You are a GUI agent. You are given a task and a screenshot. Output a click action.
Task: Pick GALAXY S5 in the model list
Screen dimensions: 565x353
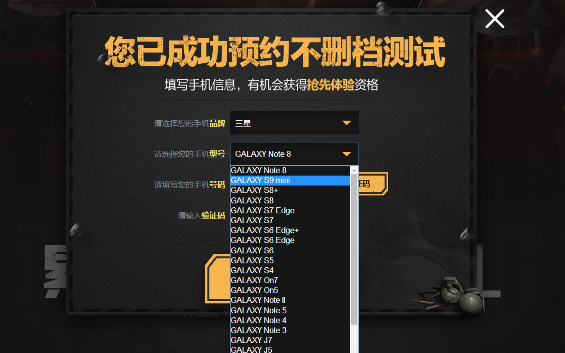[290, 260]
